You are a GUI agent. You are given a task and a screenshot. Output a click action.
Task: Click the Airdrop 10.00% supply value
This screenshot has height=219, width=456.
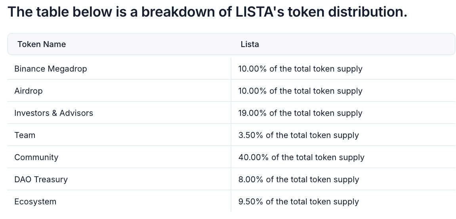coord(300,91)
